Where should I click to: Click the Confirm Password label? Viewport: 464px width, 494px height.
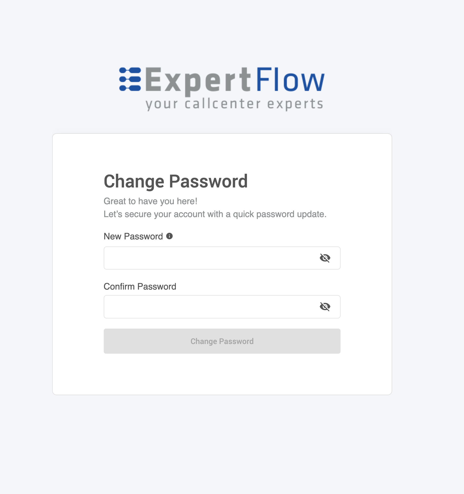(140, 286)
